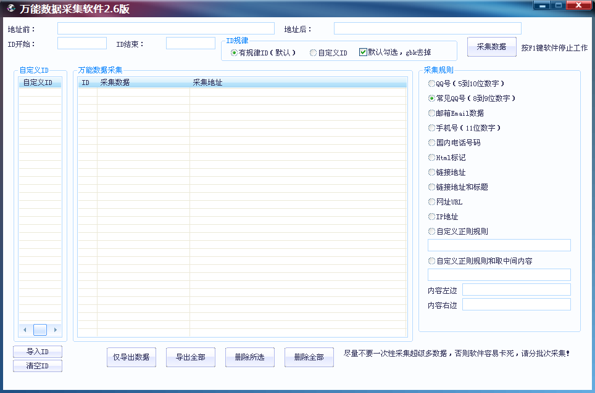The width and height of the screenshot is (595, 393).
Task: Click the ID开始 input field
Action: pyautogui.click(x=81, y=43)
